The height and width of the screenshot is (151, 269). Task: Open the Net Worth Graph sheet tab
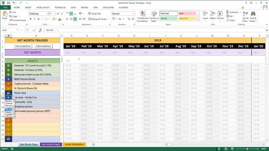[x=51, y=144]
